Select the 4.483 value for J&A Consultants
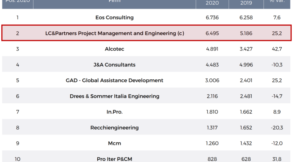The width and height of the screenshot is (293, 162). coord(212,65)
